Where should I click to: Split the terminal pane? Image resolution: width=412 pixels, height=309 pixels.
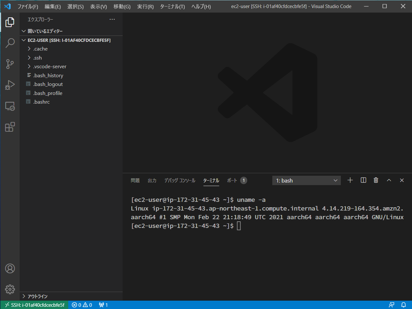(363, 180)
